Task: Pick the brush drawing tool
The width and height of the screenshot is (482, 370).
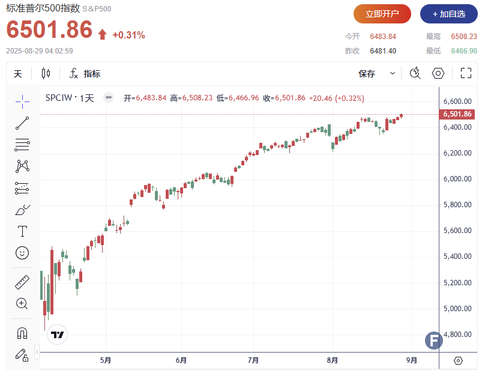Action: pyautogui.click(x=22, y=210)
